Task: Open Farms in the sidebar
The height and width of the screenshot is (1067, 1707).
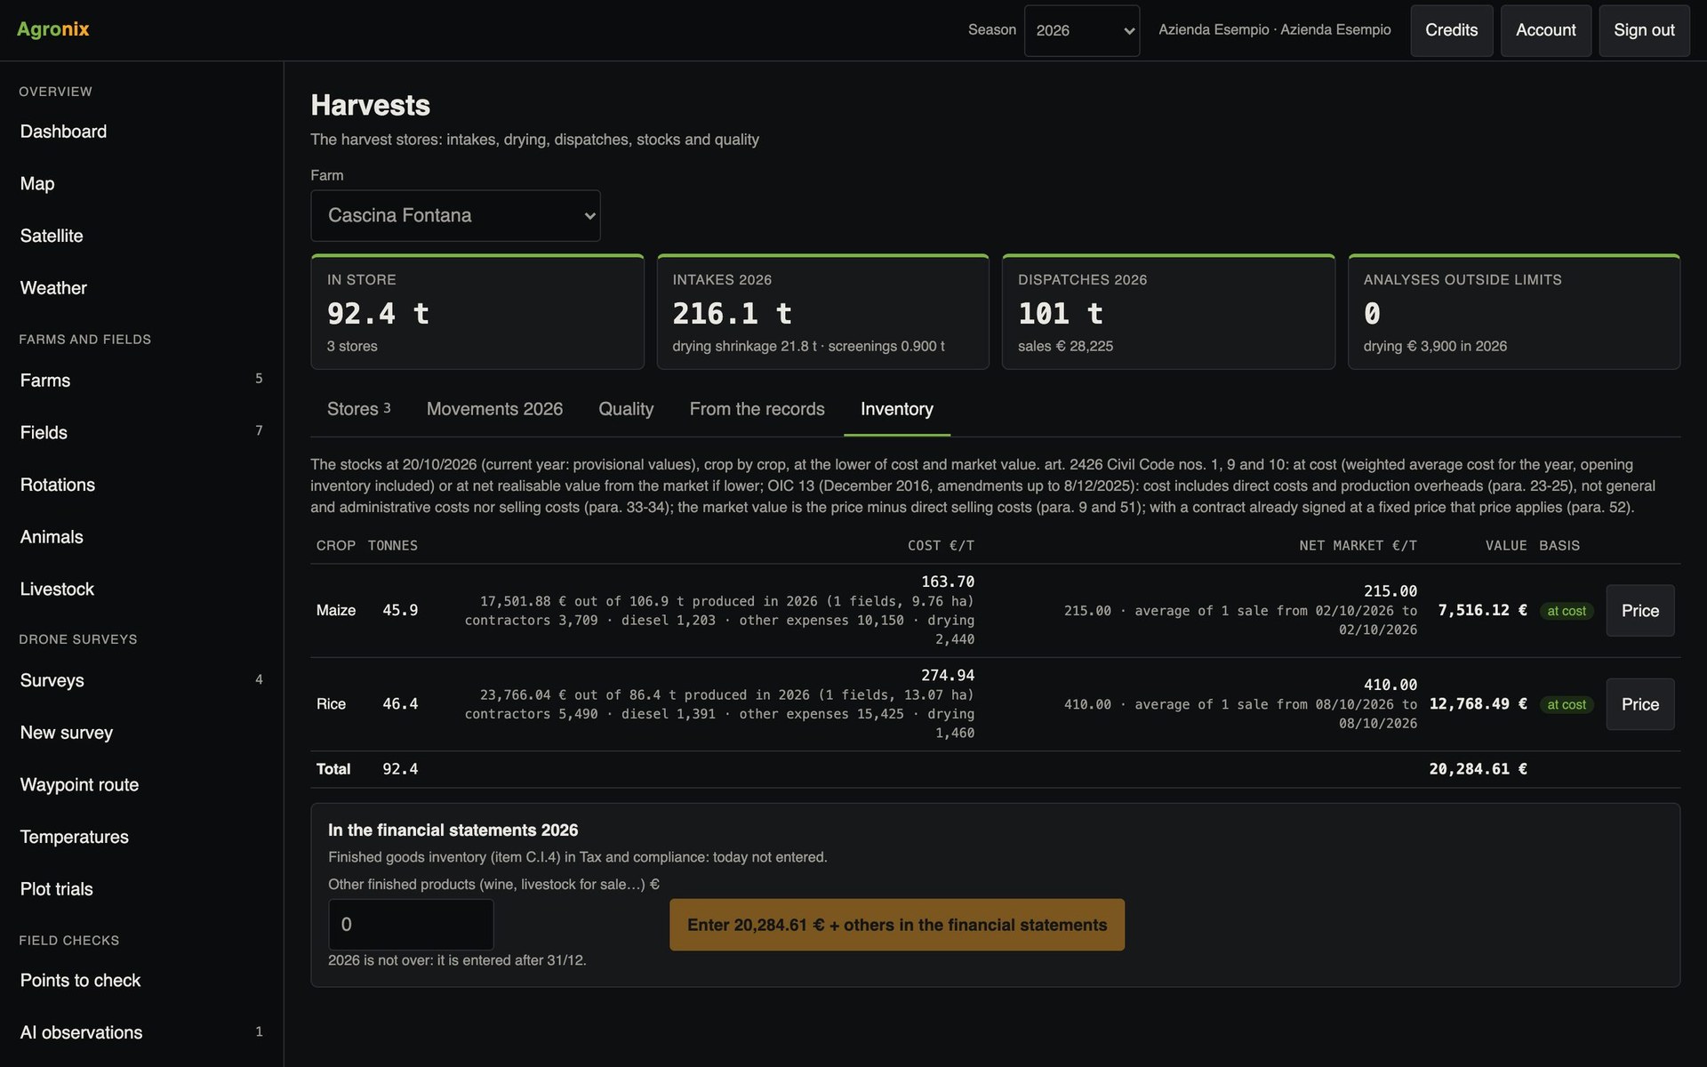Action: pyautogui.click(x=141, y=381)
